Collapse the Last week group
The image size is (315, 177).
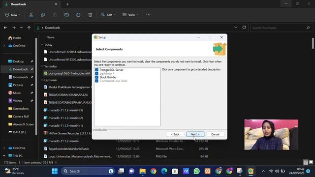pyautogui.click(x=42, y=80)
